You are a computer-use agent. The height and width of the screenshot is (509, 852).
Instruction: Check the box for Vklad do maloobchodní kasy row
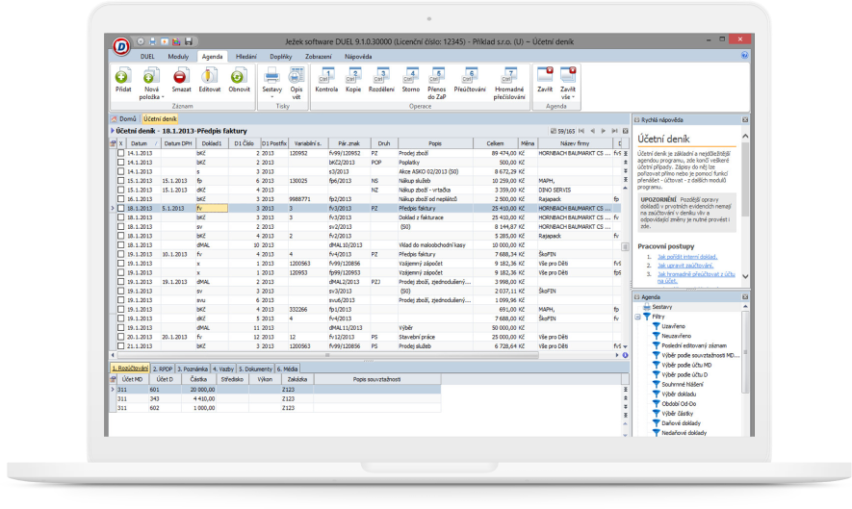click(120, 245)
